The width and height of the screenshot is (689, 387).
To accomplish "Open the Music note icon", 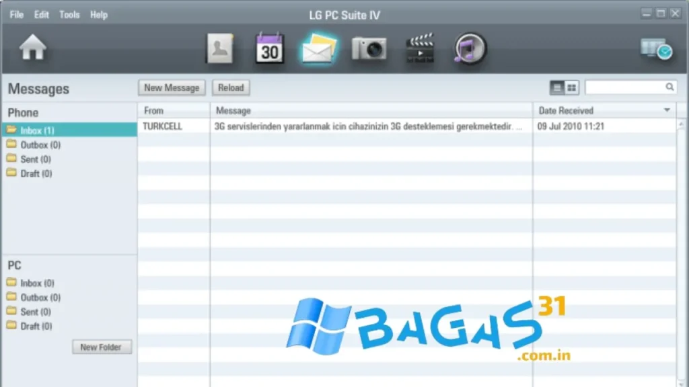I will pyautogui.click(x=469, y=49).
